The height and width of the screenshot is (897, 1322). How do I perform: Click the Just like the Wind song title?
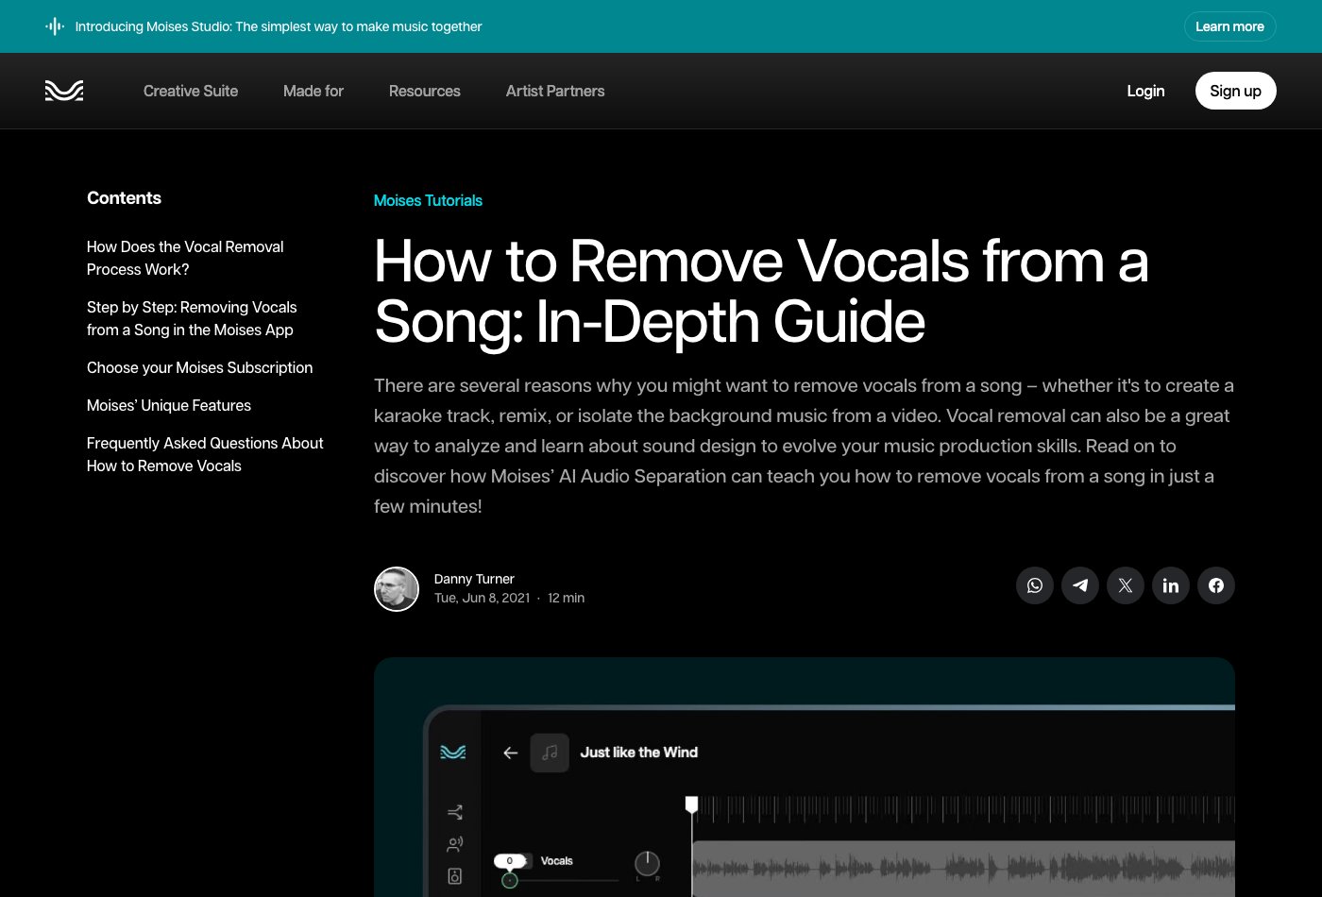pyautogui.click(x=639, y=753)
